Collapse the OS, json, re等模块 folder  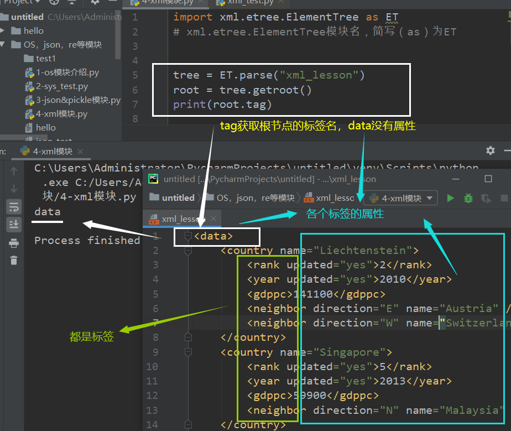tap(2, 44)
